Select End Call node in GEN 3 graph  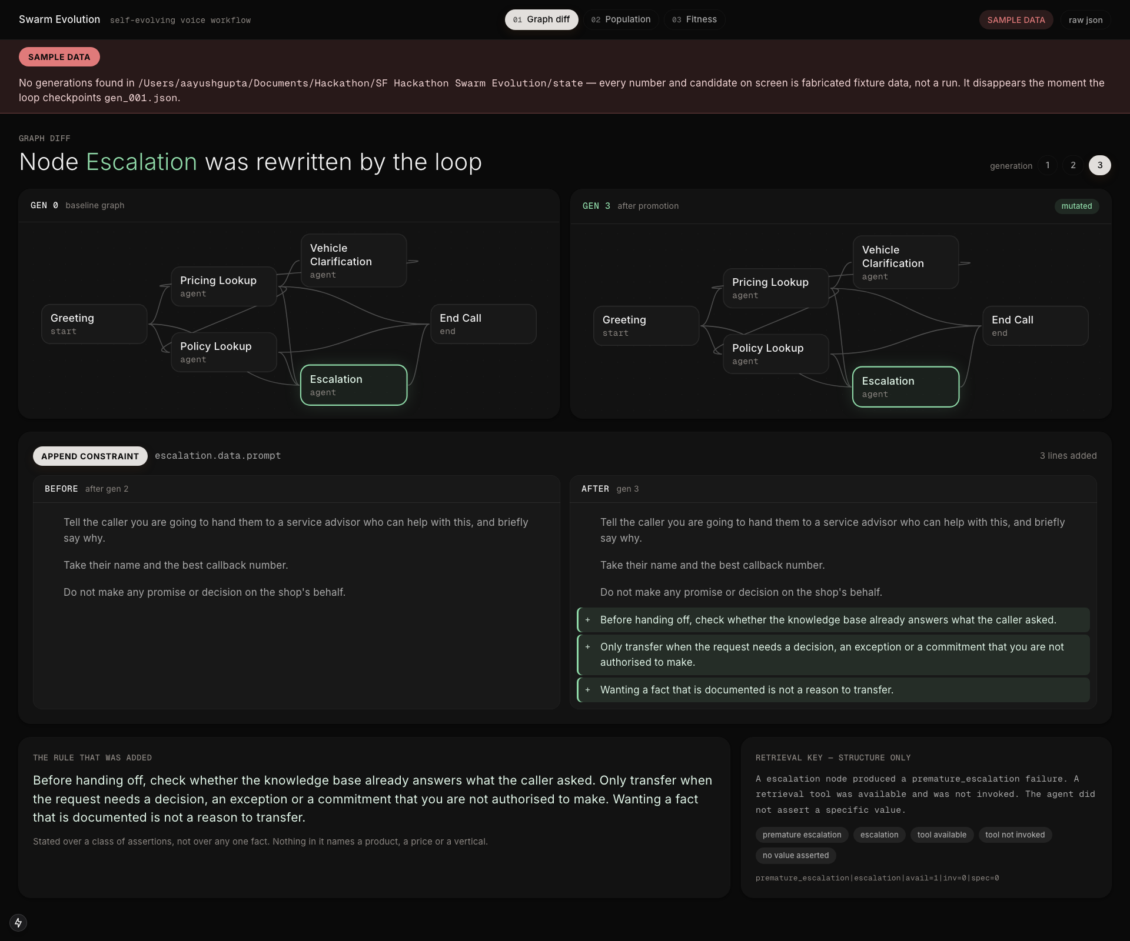click(x=1035, y=326)
